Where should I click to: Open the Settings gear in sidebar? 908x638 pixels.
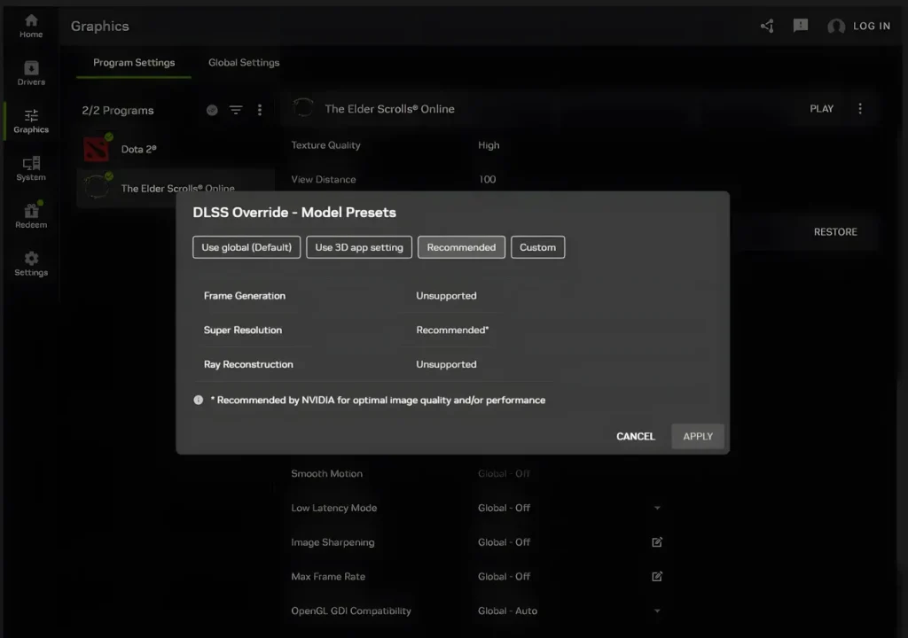(30, 264)
